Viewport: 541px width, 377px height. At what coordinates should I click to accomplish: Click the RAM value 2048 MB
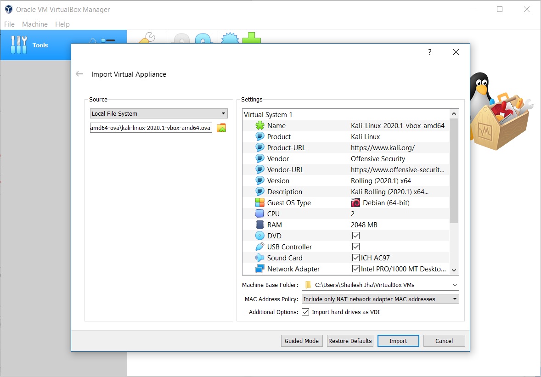point(364,225)
